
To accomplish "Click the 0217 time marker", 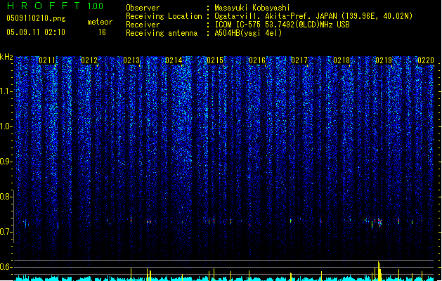I will [x=299, y=60].
